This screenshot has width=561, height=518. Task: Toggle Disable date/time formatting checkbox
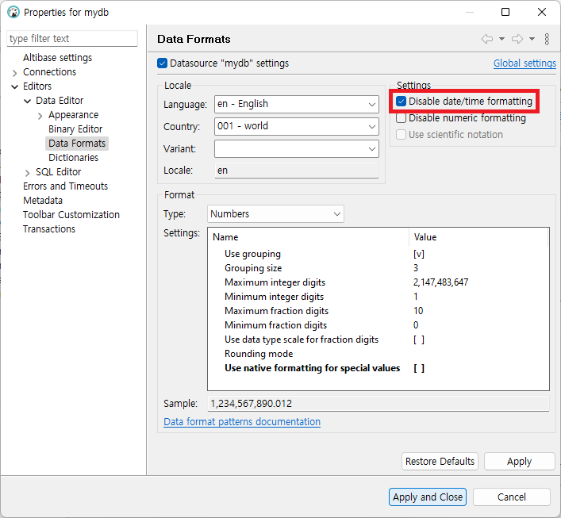[402, 102]
